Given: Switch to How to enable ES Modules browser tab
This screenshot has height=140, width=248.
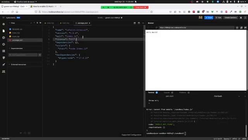Looking at the screenshot, I should coord(43,7).
